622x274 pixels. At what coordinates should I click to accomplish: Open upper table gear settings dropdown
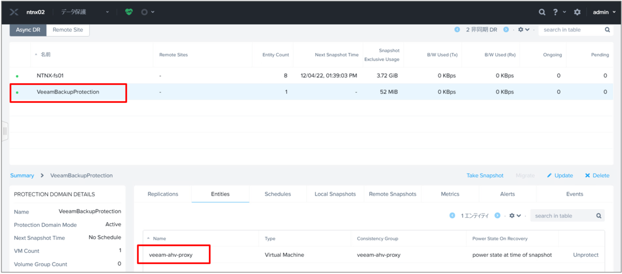[x=524, y=30]
